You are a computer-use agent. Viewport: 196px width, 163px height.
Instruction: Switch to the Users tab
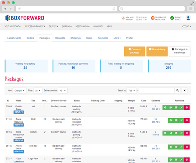point(89,38)
